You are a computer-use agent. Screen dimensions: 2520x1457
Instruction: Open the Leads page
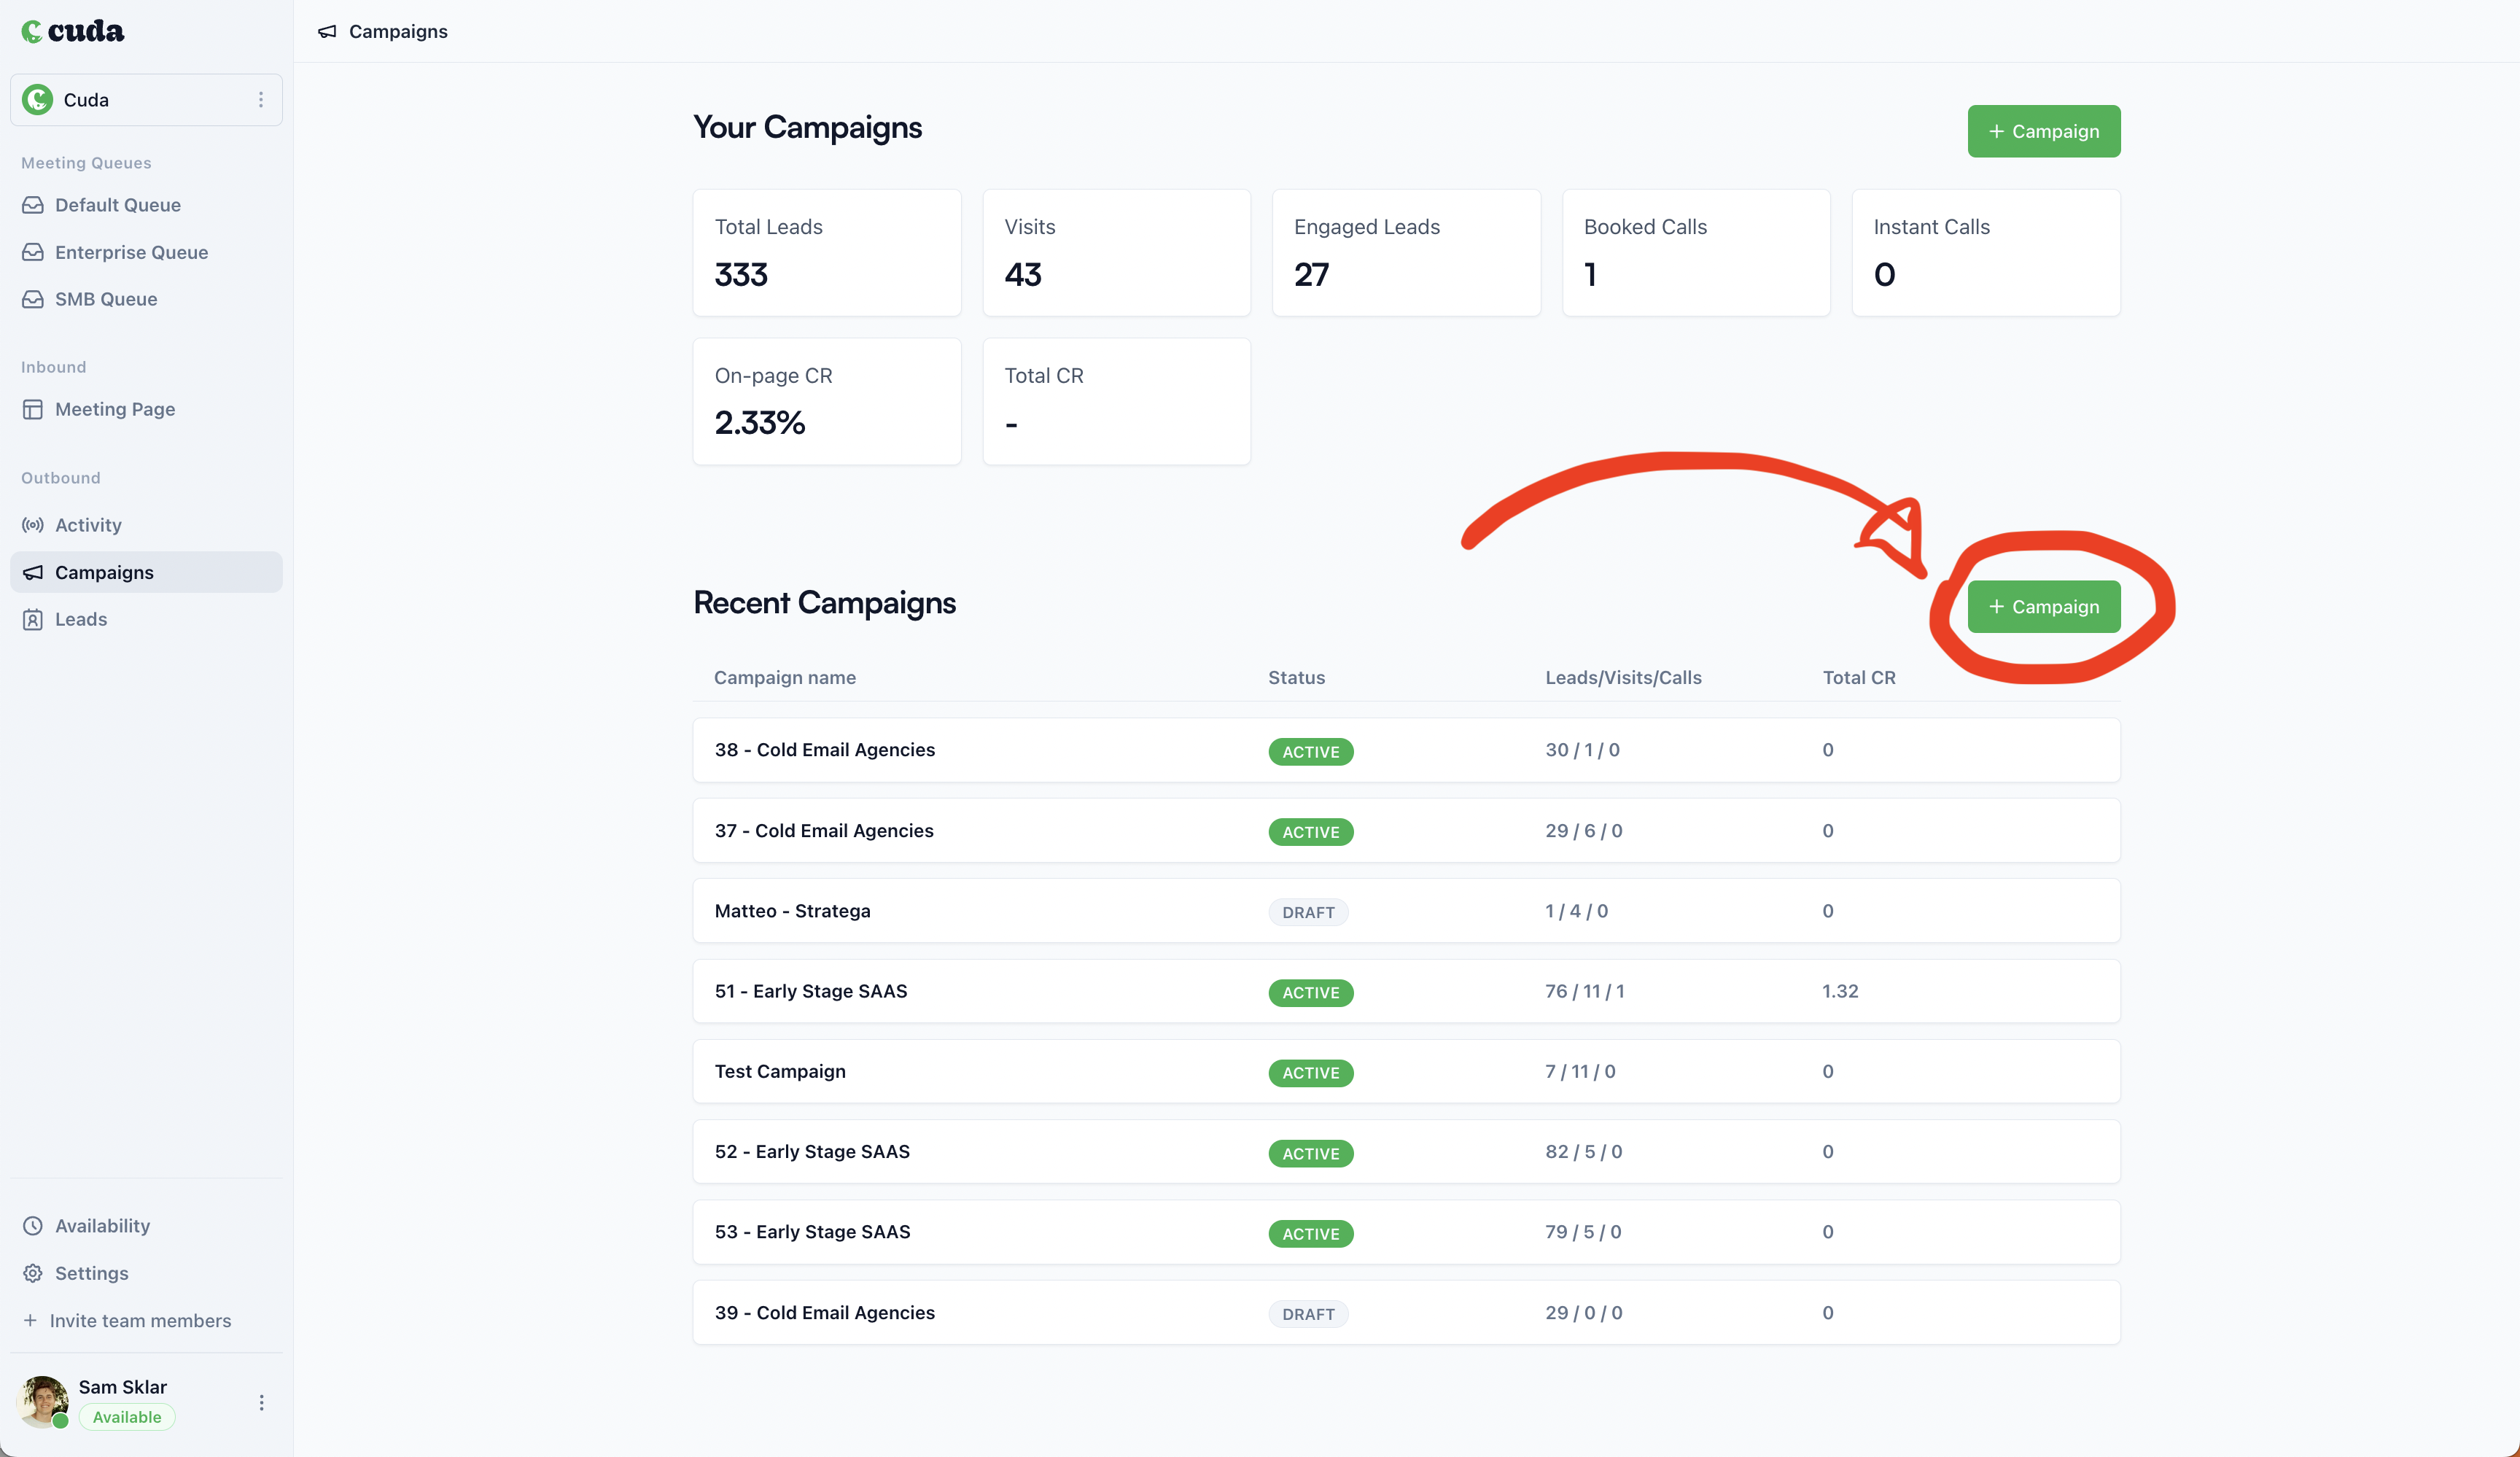click(x=81, y=619)
